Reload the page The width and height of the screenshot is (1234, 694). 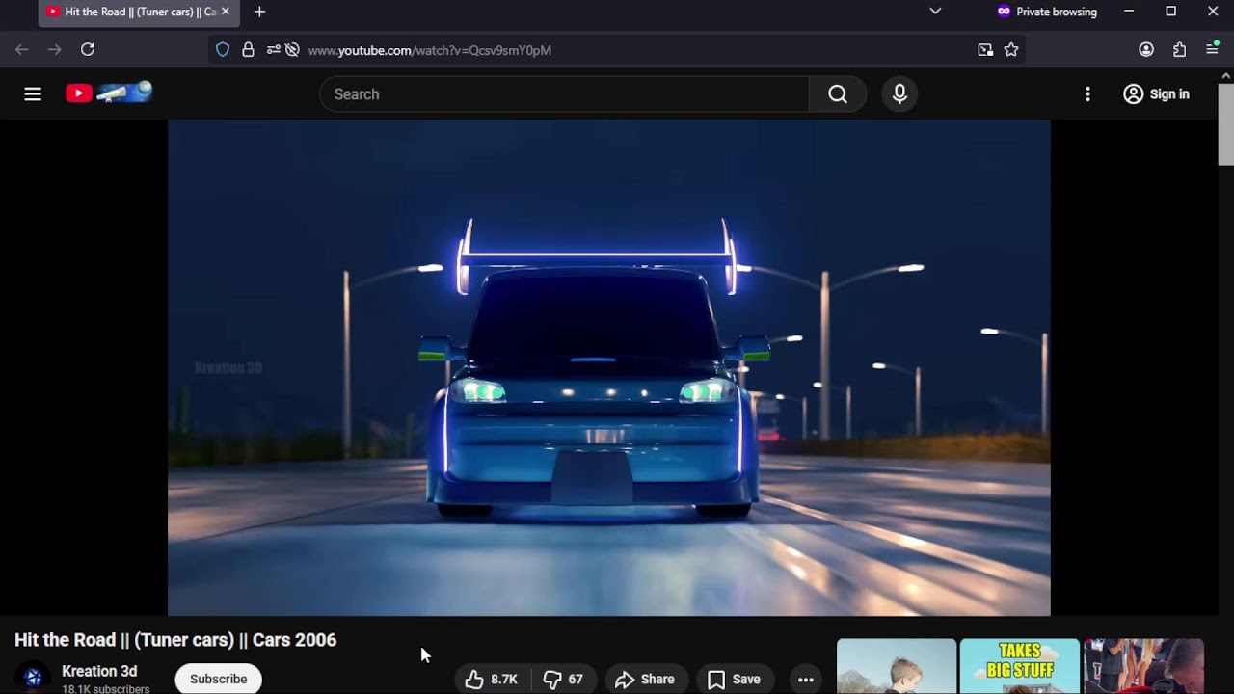[x=88, y=49]
